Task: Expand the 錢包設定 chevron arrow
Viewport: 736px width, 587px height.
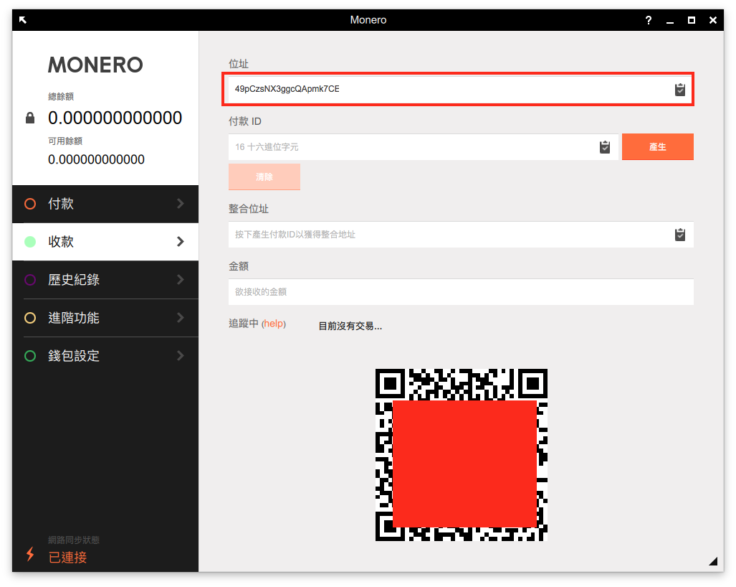Action: [x=181, y=356]
